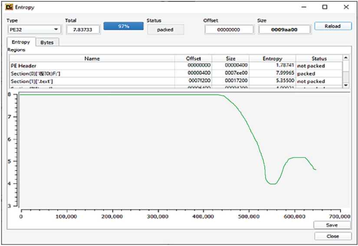Click the packed Status field at top
The width and height of the screenshot is (358, 246).
coord(165,30)
